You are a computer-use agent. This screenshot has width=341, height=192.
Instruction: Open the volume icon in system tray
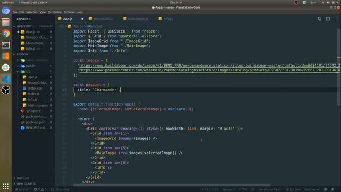tap(328, 2)
